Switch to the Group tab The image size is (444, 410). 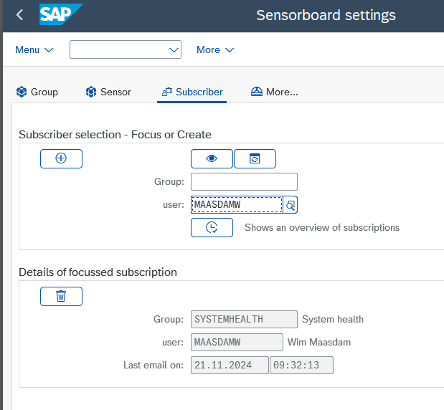click(37, 92)
